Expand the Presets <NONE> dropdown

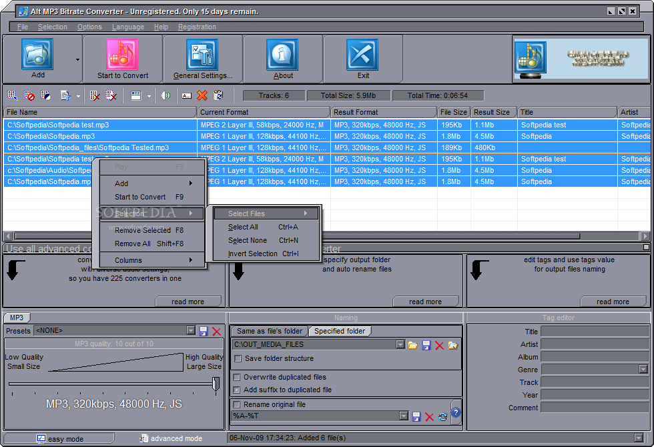[191, 331]
